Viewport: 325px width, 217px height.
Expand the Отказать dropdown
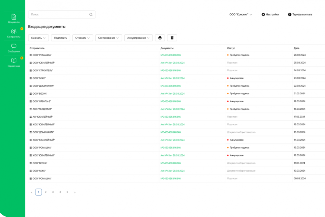pos(82,38)
